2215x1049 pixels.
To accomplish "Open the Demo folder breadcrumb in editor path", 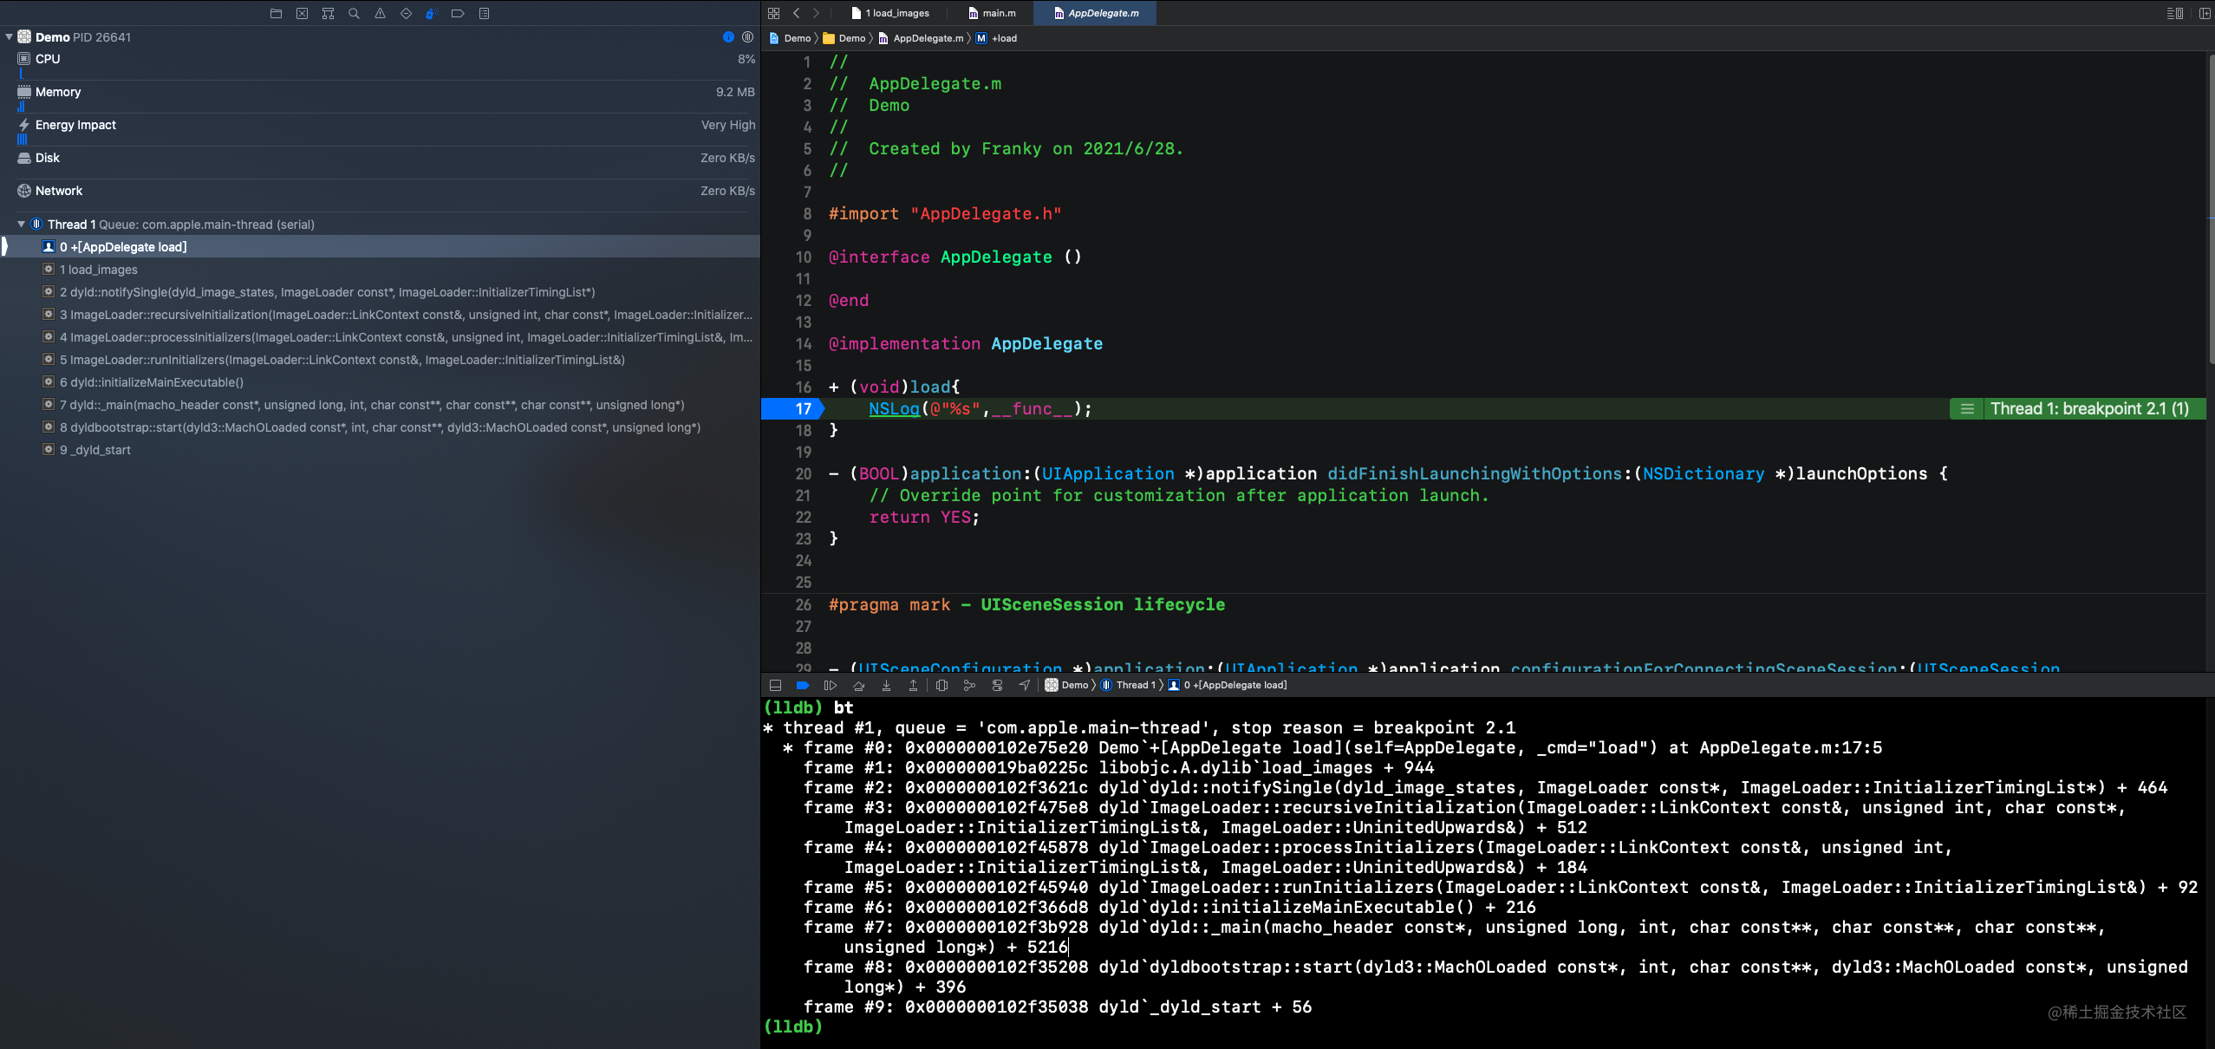I will (x=844, y=38).
